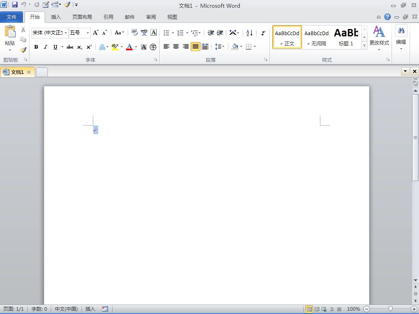This screenshot has height=314, width=419.
Task: Apply yellow text highlight color
Action: pos(115,47)
